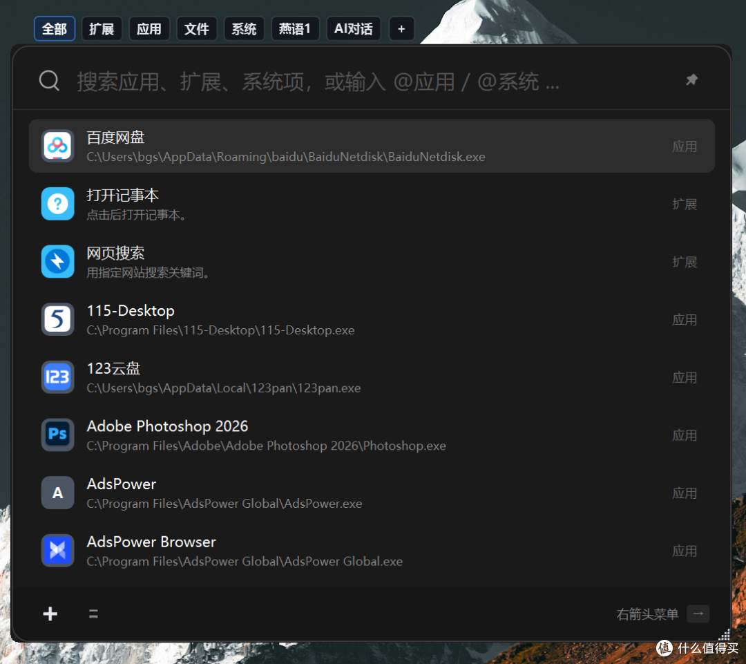Click the right arrow key button

point(698,614)
